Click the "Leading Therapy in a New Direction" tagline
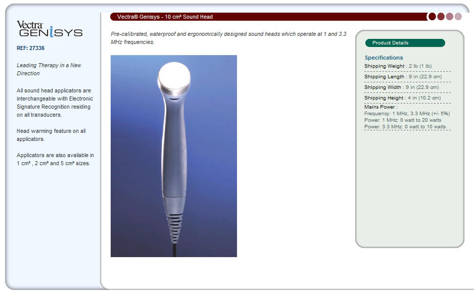474x294 pixels. click(x=49, y=69)
